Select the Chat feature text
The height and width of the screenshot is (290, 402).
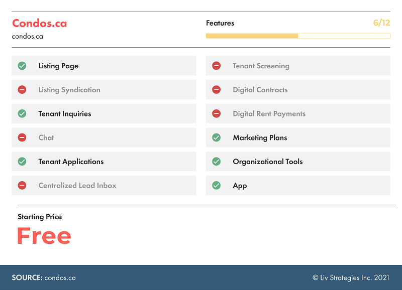(46, 137)
